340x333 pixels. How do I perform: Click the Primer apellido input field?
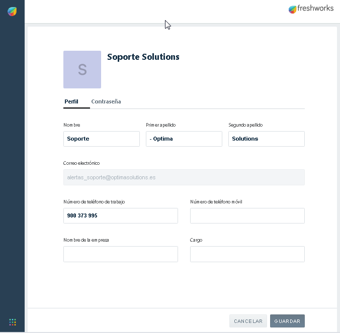point(184,139)
